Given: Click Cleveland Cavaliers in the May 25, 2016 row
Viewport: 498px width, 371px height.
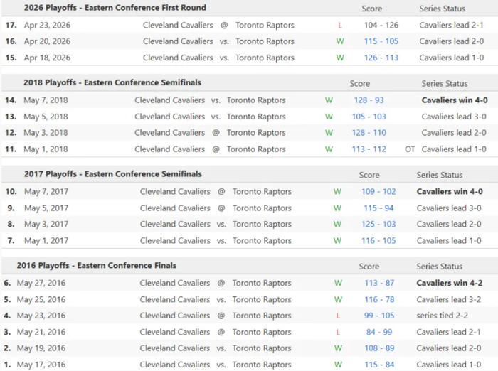Looking at the screenshot, I should (x=175, y=300).
